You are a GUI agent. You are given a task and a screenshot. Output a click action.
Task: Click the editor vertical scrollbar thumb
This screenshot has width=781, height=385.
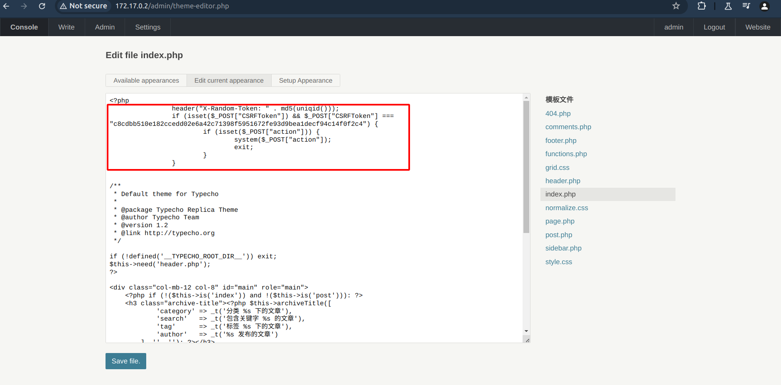526,167
